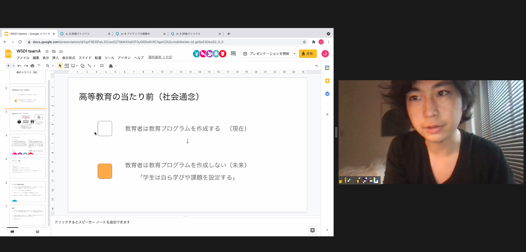This screenshot has height=252, width=526.
Task: Open Chrome tab search dropdown
Action: (x=328, y=34)
